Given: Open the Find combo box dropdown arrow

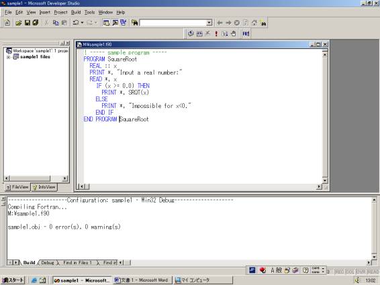Looking at the screenshot, I should (x=209, y=23).
